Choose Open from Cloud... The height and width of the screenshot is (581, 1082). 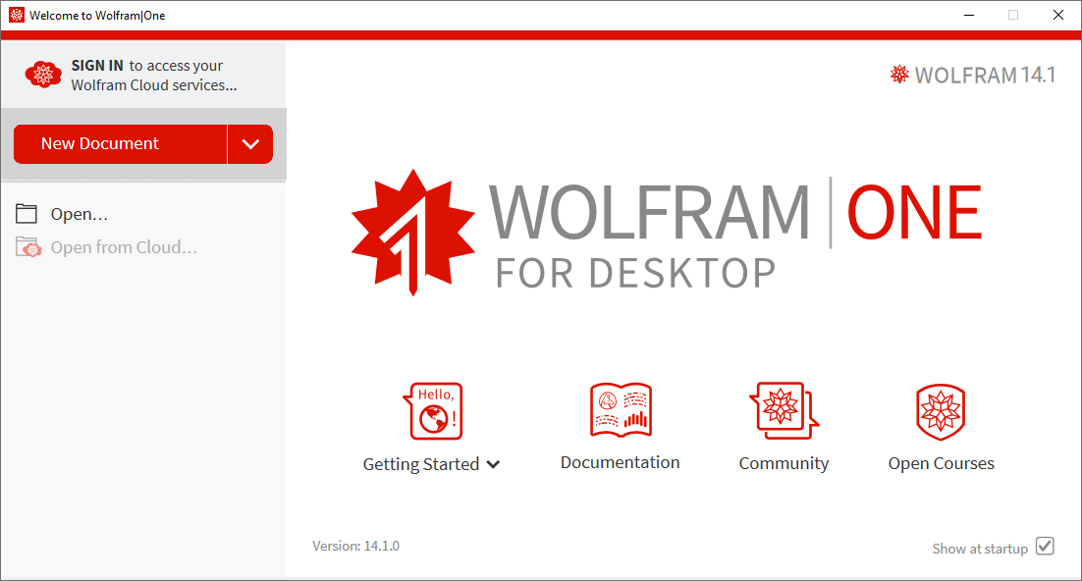click(124, 247)
